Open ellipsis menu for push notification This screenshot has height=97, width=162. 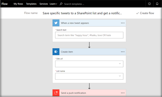123,93
